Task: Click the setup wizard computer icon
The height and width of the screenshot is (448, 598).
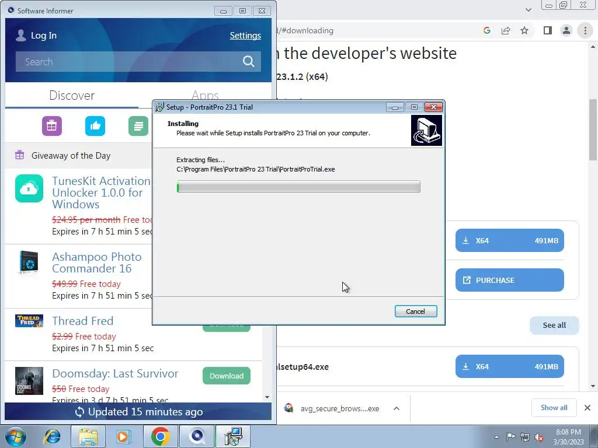Action: click(426, 130)
